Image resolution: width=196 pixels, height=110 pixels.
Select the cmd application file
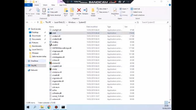pyautogui.click(x=92, y=33)
